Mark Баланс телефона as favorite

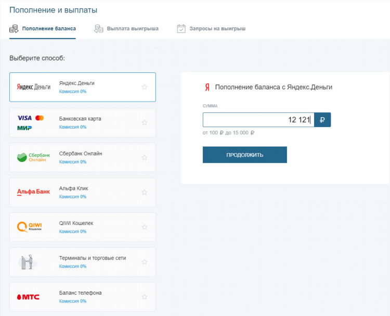pyautogui.click(x=145, y=297)
